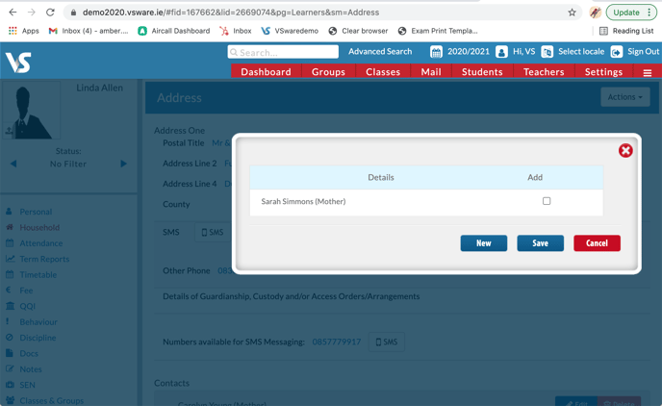Open the VSwaredemo bookmark
Viewport: 662px width, 406px height.
tap(290, 31)
